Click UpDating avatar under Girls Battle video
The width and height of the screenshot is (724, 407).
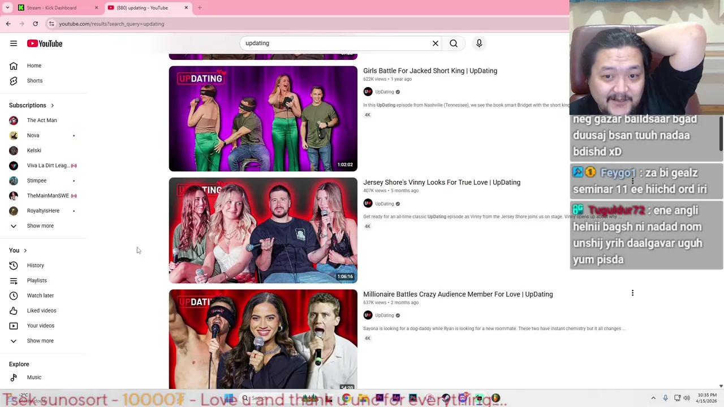(368, 92)
